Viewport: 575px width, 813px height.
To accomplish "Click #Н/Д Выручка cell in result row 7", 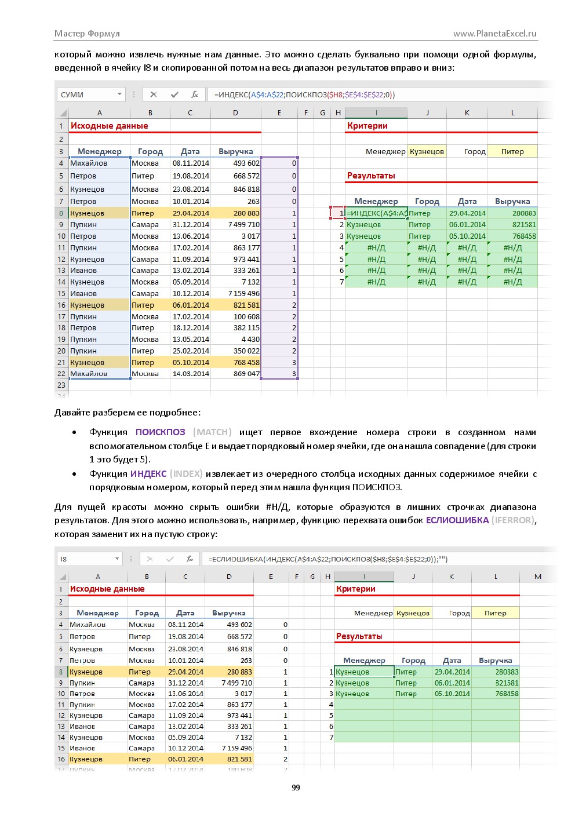I will [x=512, y=282].
